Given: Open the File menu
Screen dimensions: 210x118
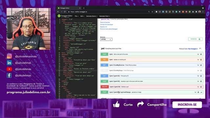Looking at the screenshot, I should (x=76, y=16).
